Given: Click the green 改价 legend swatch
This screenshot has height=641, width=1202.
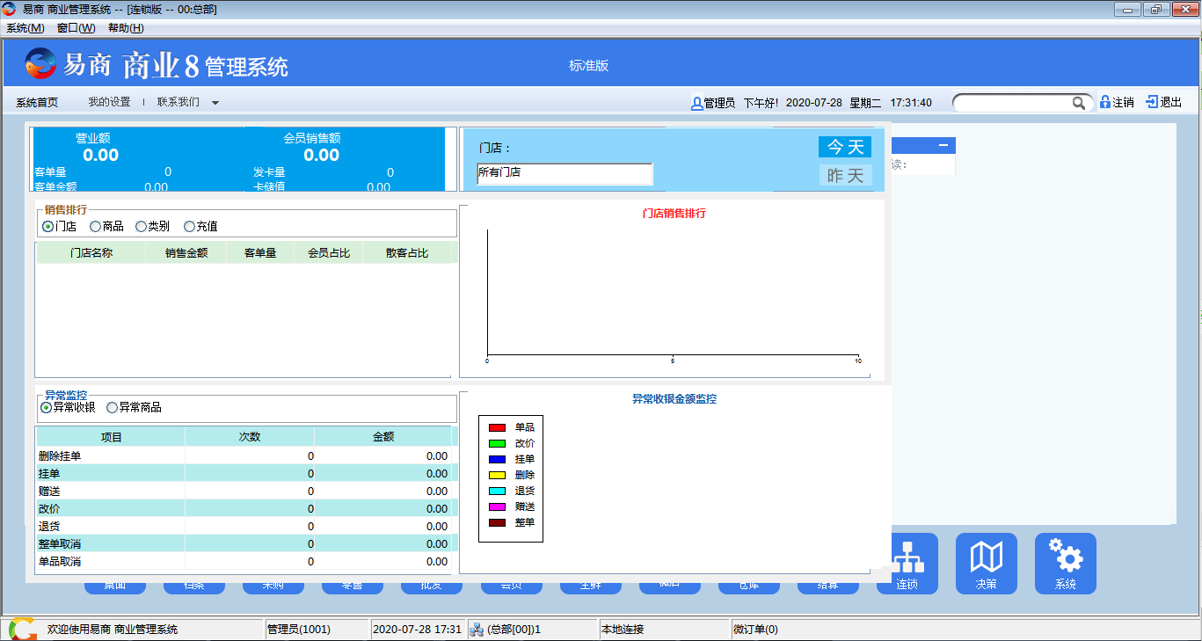Looking at the screenshot, I should (x=497, y=443).
